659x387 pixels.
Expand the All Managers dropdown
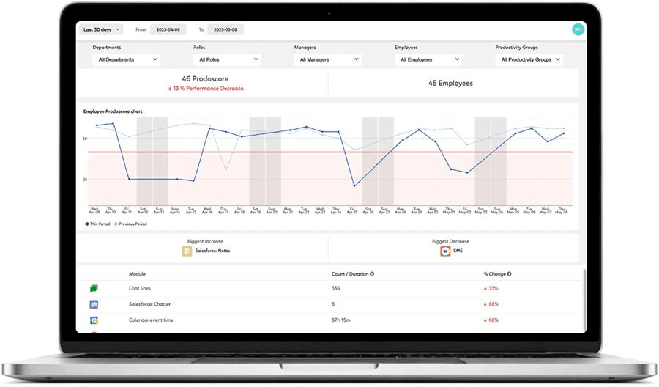(x=328, y=59)
